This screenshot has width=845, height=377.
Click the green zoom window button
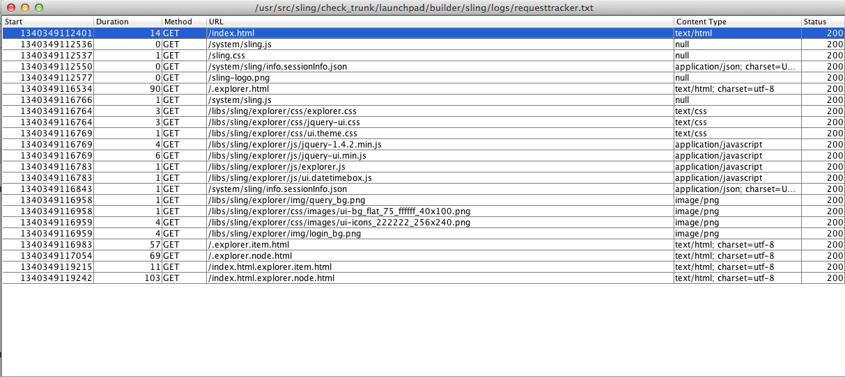pos(38,7)
